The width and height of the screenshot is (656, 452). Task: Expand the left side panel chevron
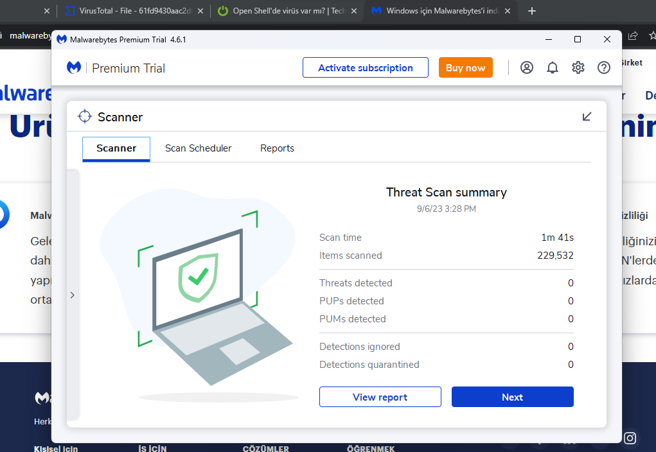[x=73, y=295]
